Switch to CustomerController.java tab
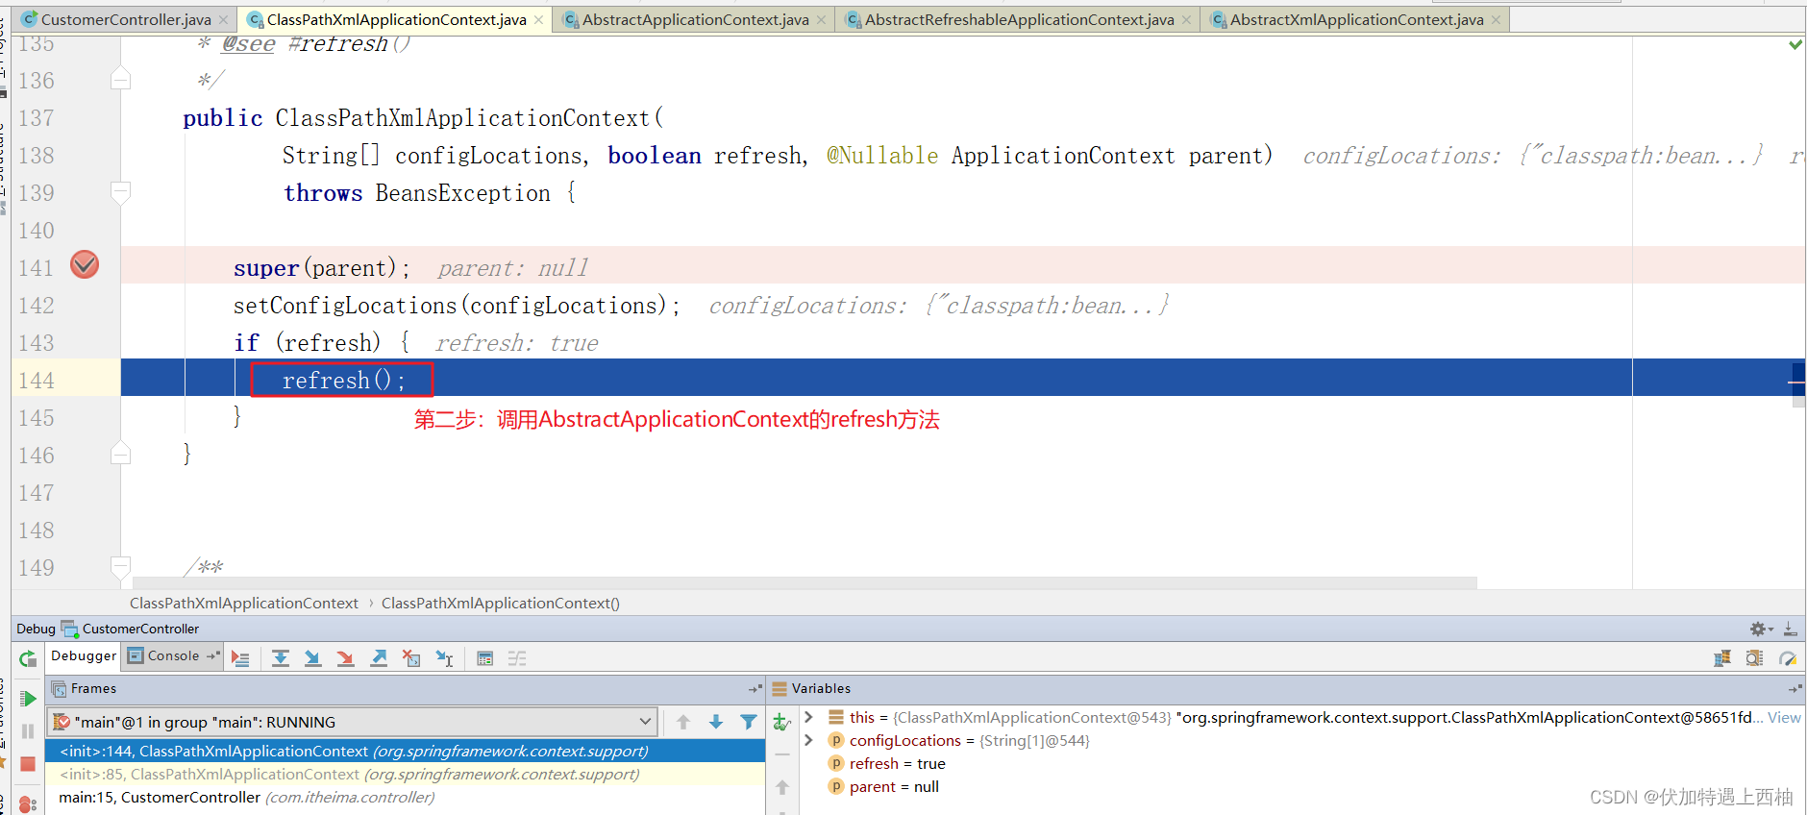 (x=126, y=19)
